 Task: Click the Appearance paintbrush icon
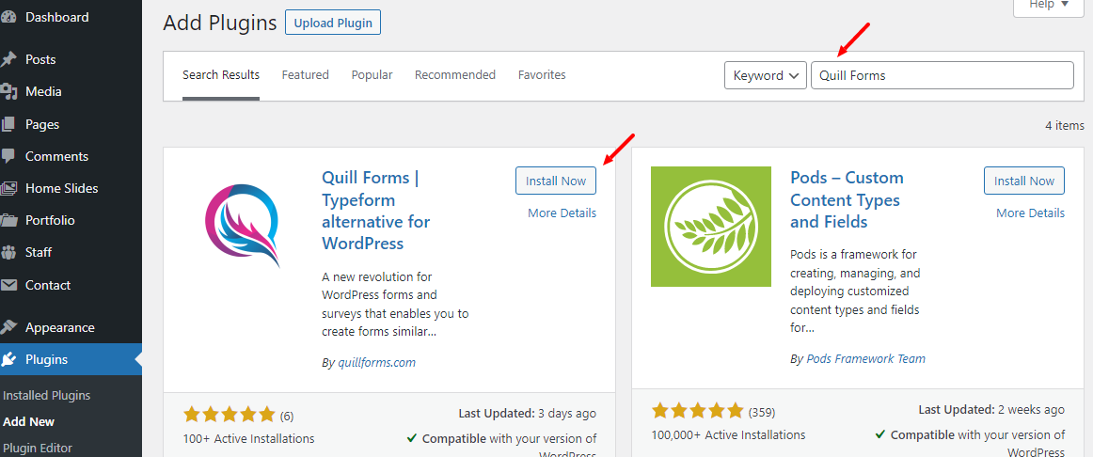(x=9, y=327)
